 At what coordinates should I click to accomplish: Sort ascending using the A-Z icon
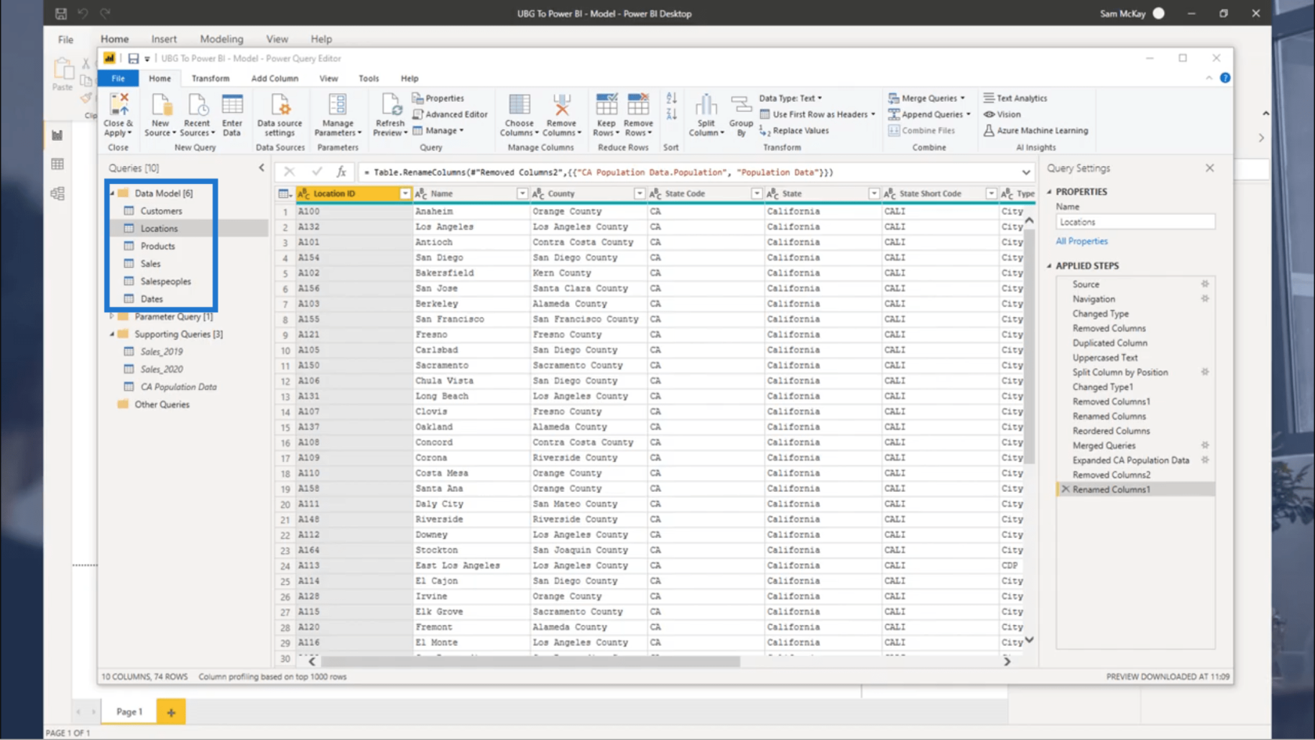click(x=671, y=99)
